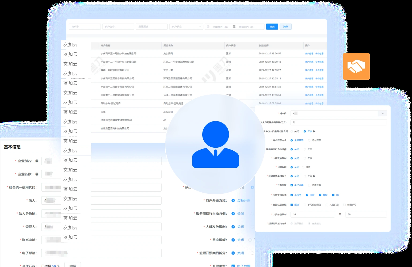
Task: Check the 人脸识别 checkbox
Action: (327, 205)
